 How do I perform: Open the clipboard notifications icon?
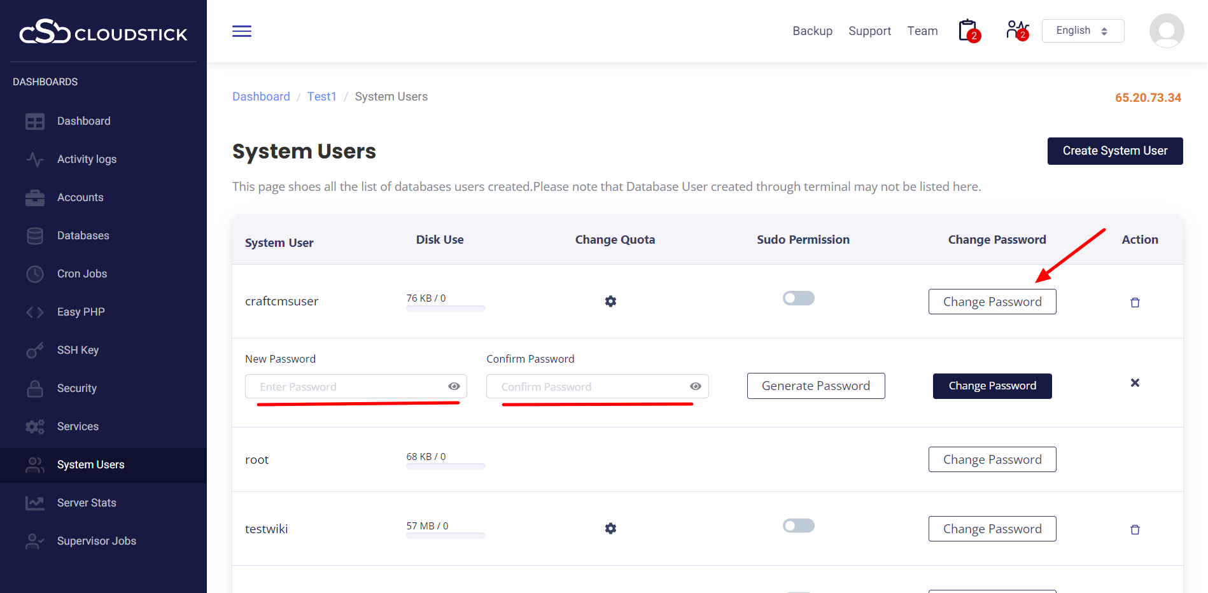point(968,31)
